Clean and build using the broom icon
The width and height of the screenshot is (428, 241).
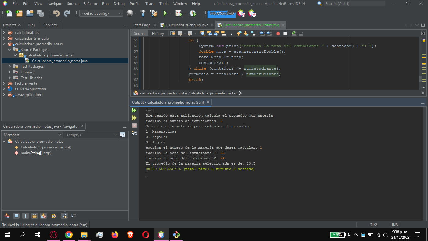point(154,13)
